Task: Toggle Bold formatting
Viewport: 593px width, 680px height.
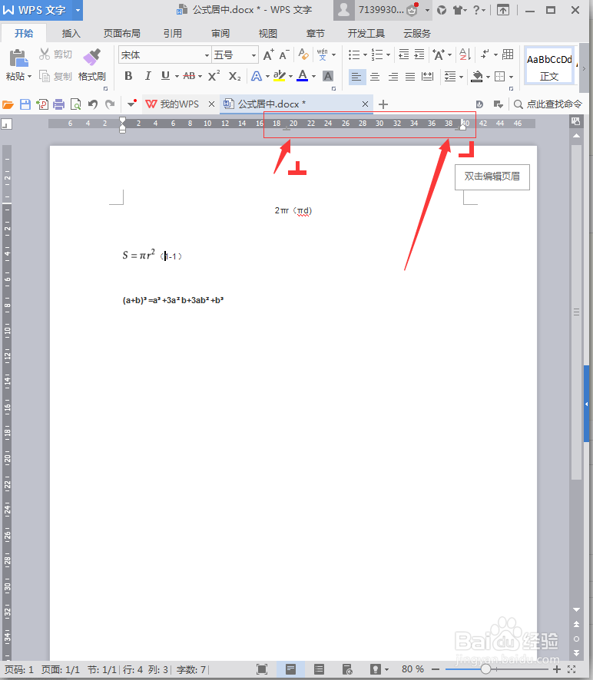Action: 128,76
